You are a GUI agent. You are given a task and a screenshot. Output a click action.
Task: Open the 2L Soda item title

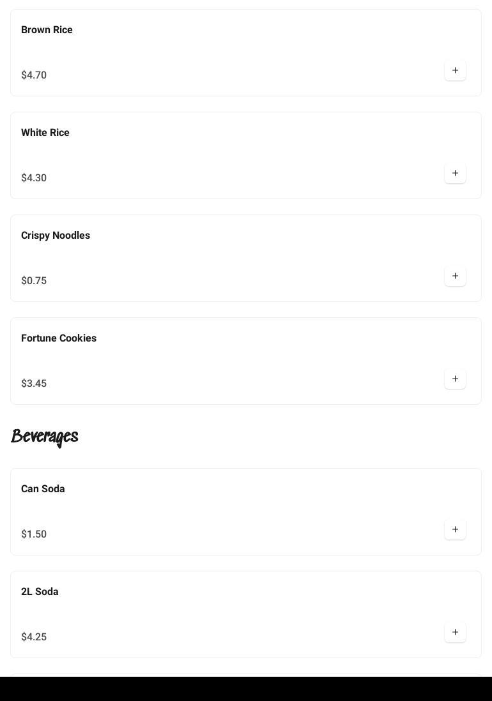(40, 592)
